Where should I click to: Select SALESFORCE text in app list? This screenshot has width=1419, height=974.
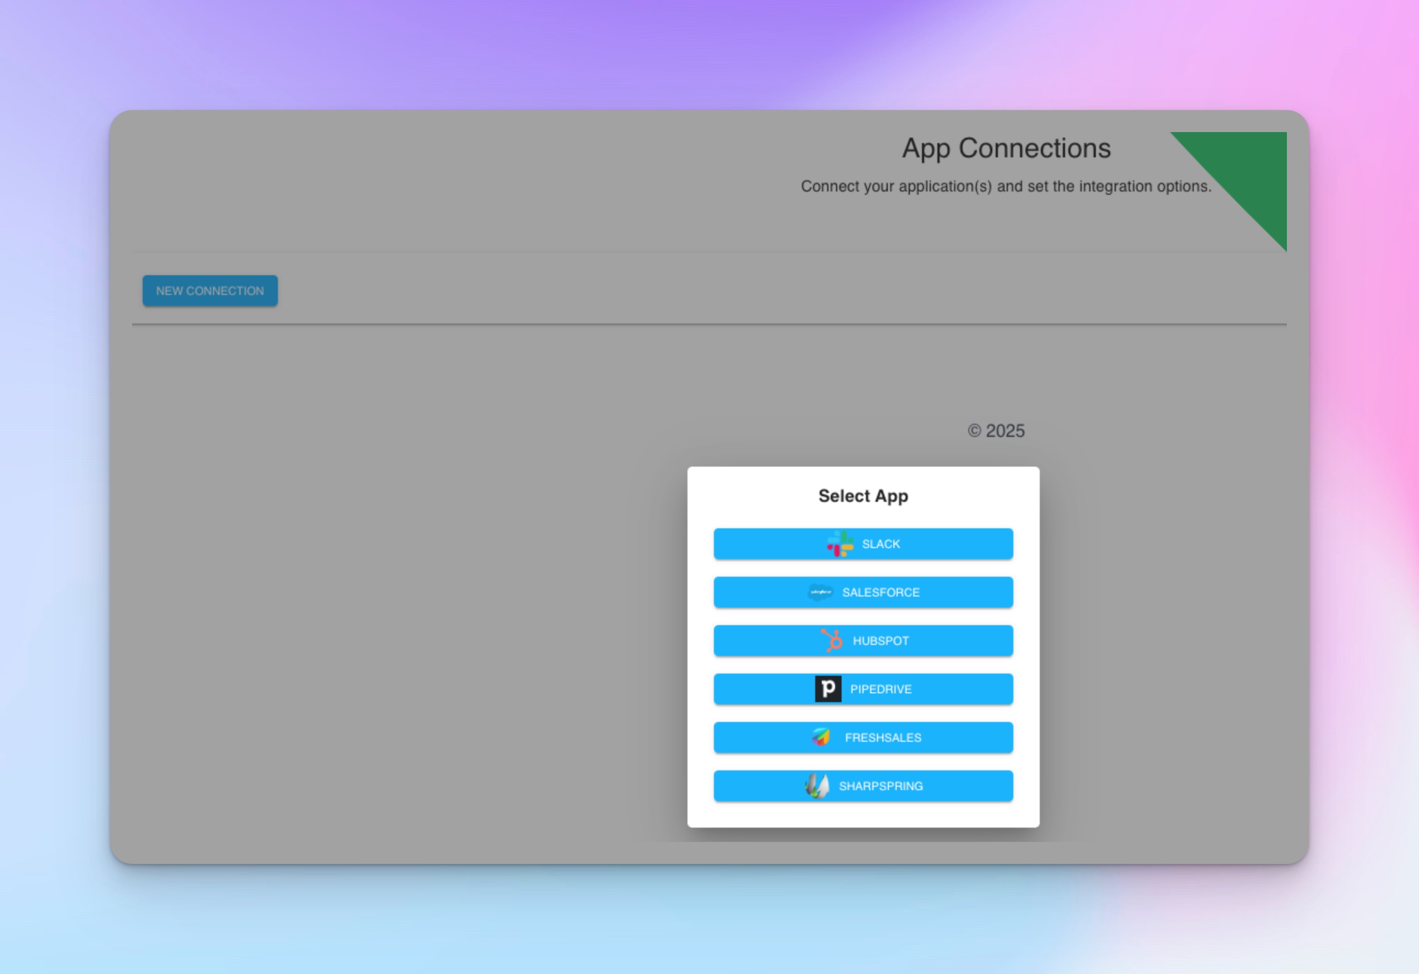coord(881,593)
